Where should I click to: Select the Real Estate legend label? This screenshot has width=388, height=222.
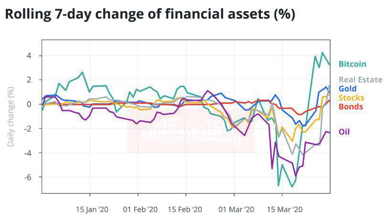(x=360, y=80)
